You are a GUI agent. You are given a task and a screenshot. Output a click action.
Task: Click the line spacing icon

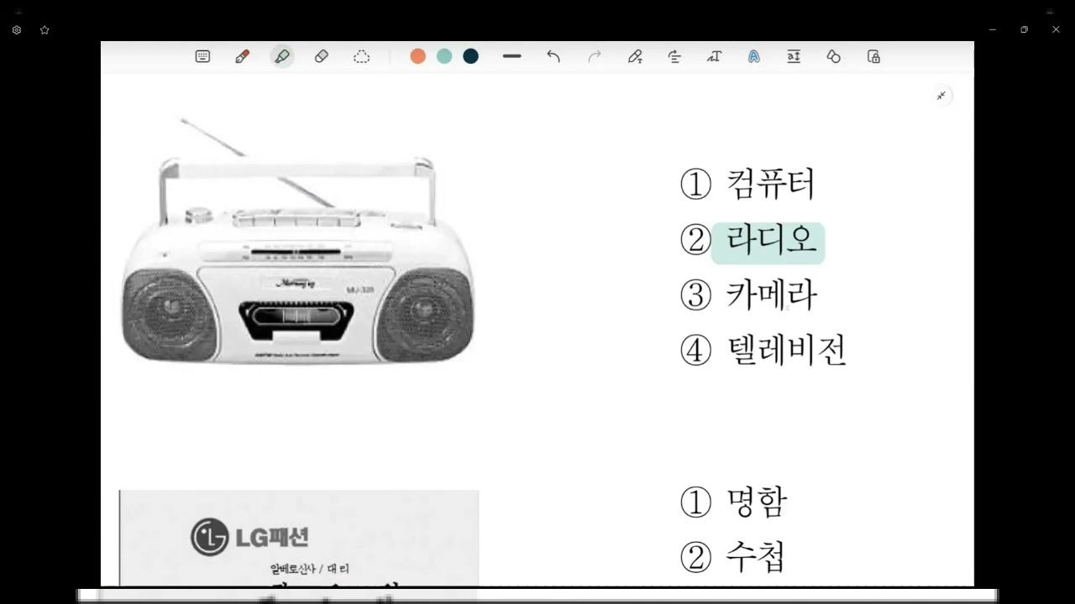coord(794,56)
